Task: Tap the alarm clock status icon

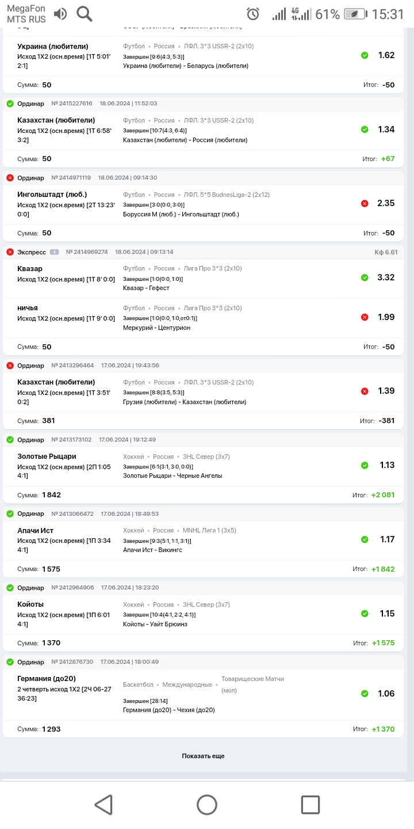Action: point(253,14)
